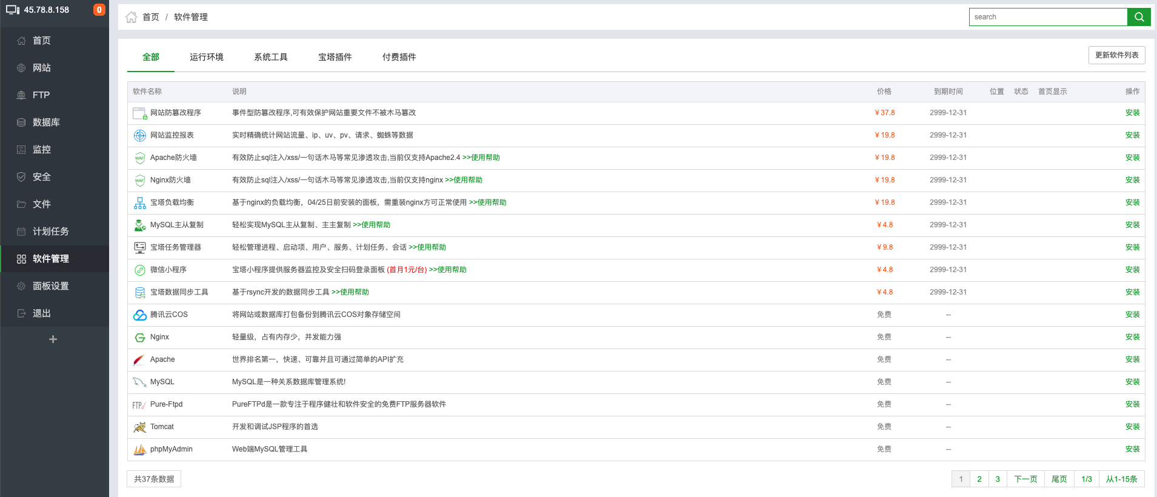
Task: Click 安装 for Tomcat
Action: click(1132, 427)
